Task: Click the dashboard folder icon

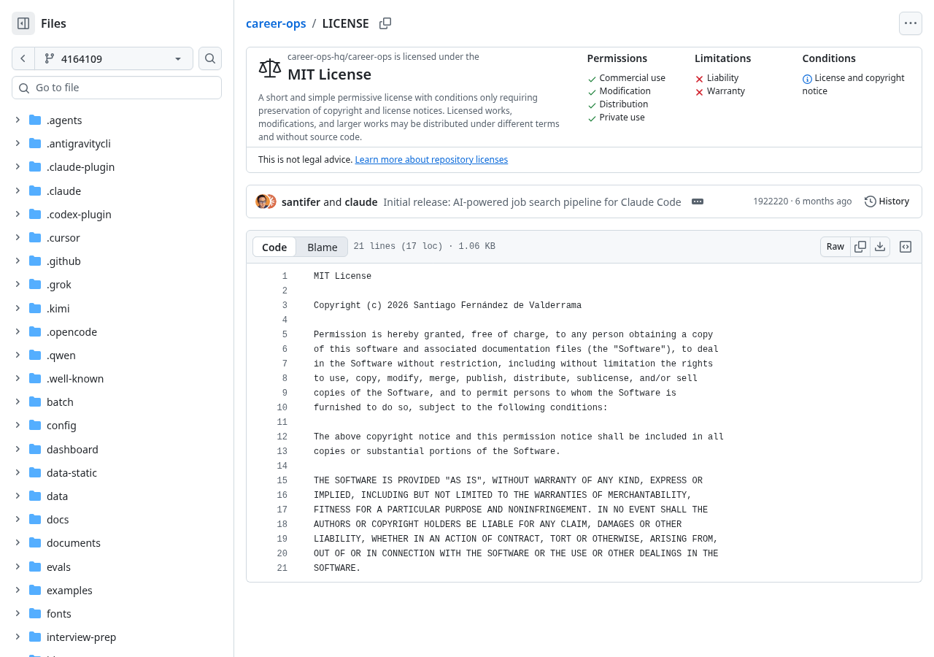Action: pos(35,449)
